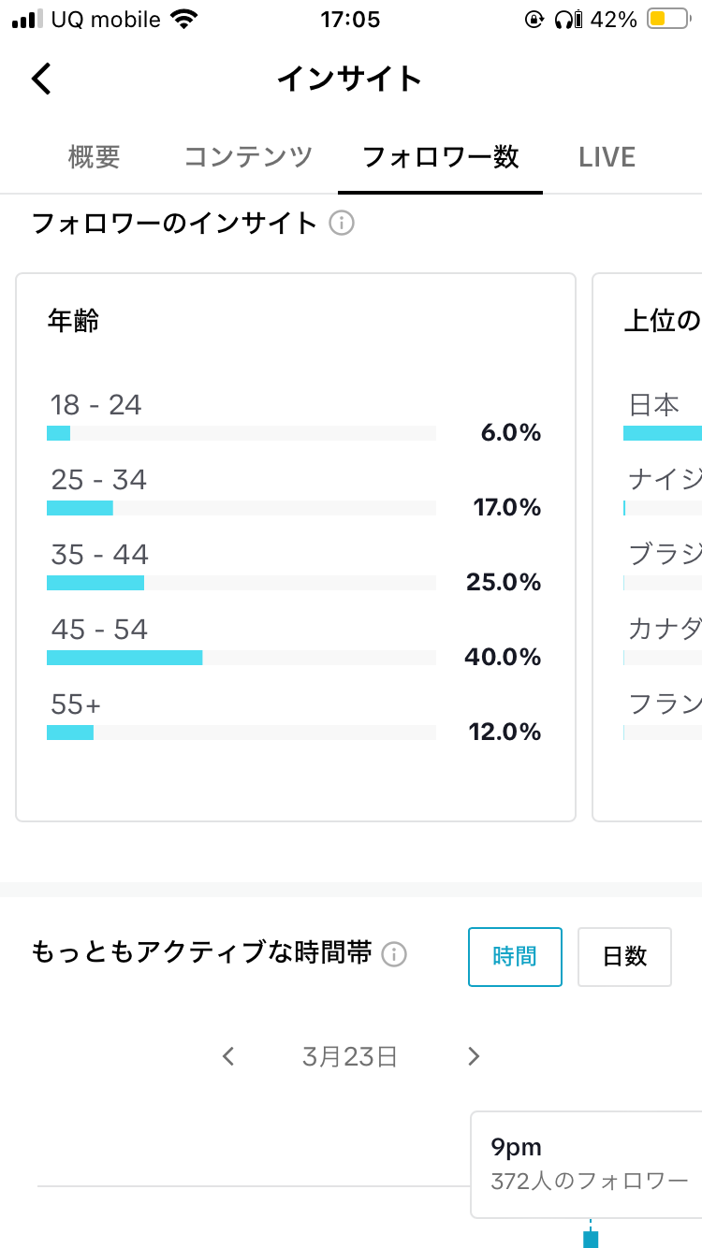Tap info icon beside フォロワーのインサイト
This screenshot has height=1248, width=702.
point(342,224)
